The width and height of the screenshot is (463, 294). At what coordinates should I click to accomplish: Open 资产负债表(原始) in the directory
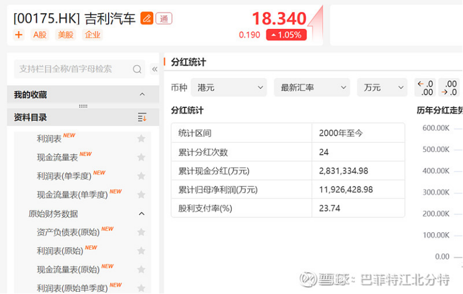[x=68, y=232]
